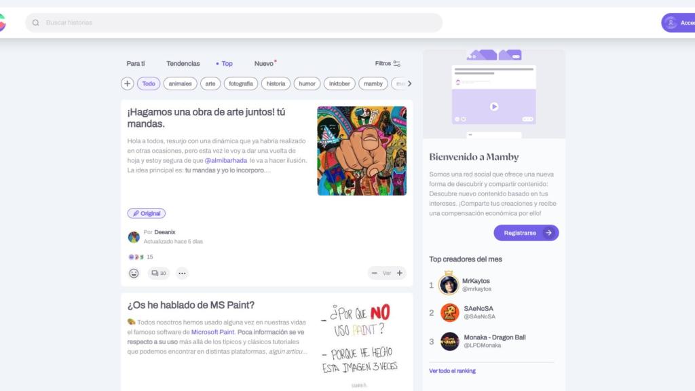Click the 'Registrarse' button
Viewport: 695px width, 391px height.
pos(525,232)
